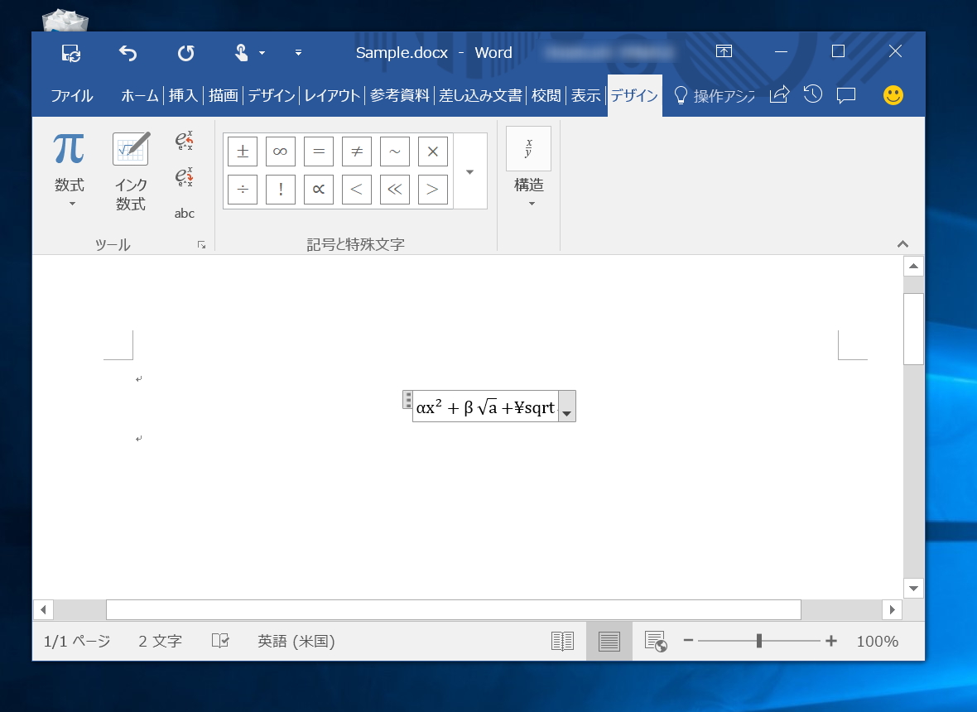Open the ファイル menu
Viewport: 977px width, 712px height.
[x=71, y=95]
